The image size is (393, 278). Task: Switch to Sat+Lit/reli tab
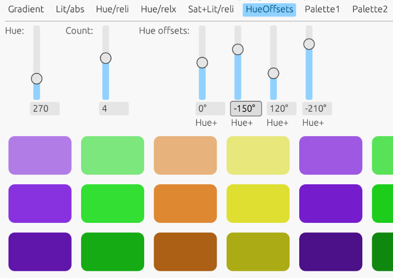click(211, 9)
